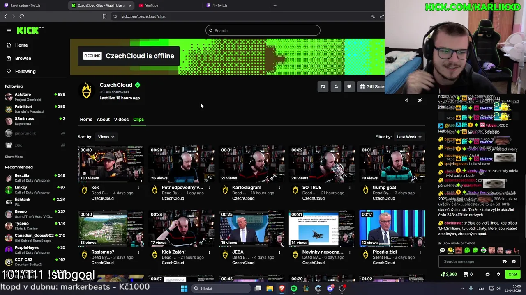
Task: Open the channel About tab
Action: [x=103, y=119]
